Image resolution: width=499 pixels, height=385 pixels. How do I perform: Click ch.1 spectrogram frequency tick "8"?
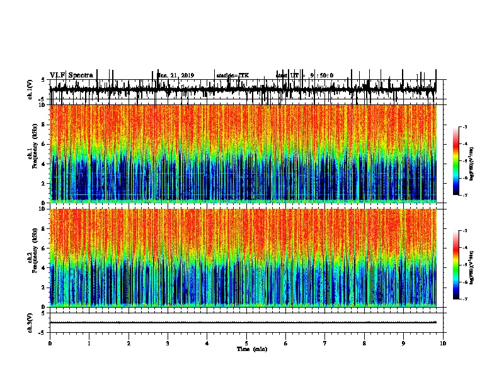point(43,125)
